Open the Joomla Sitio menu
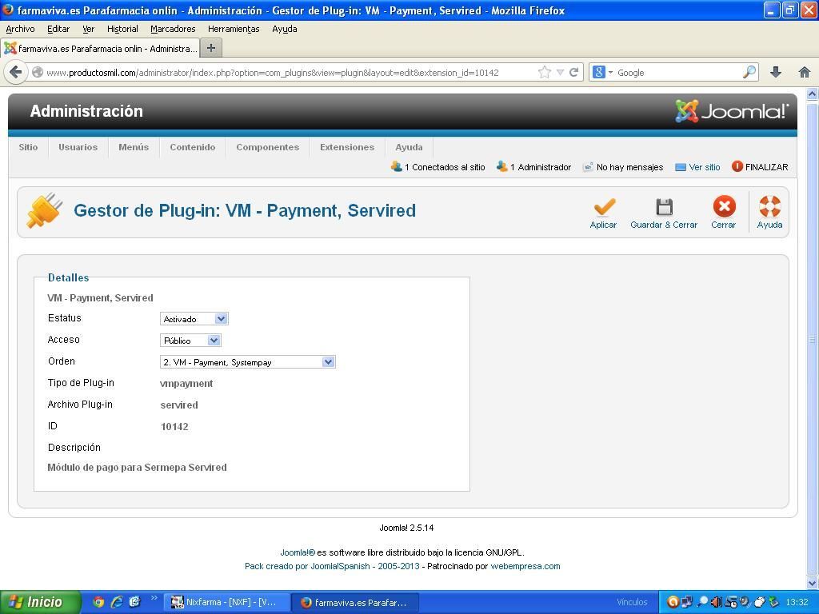819x614 pixels. click(x=28, y=147)
